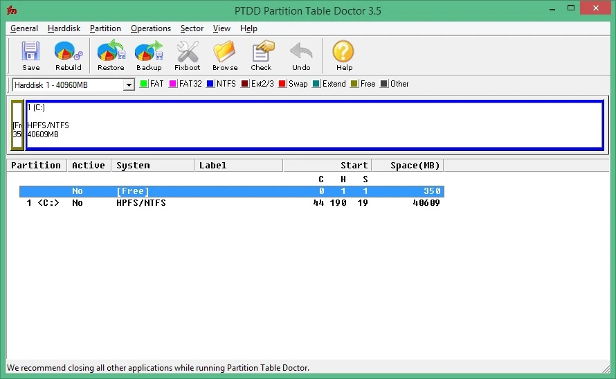Click the Start column header

pyautogui.click(x=327, y=166)
